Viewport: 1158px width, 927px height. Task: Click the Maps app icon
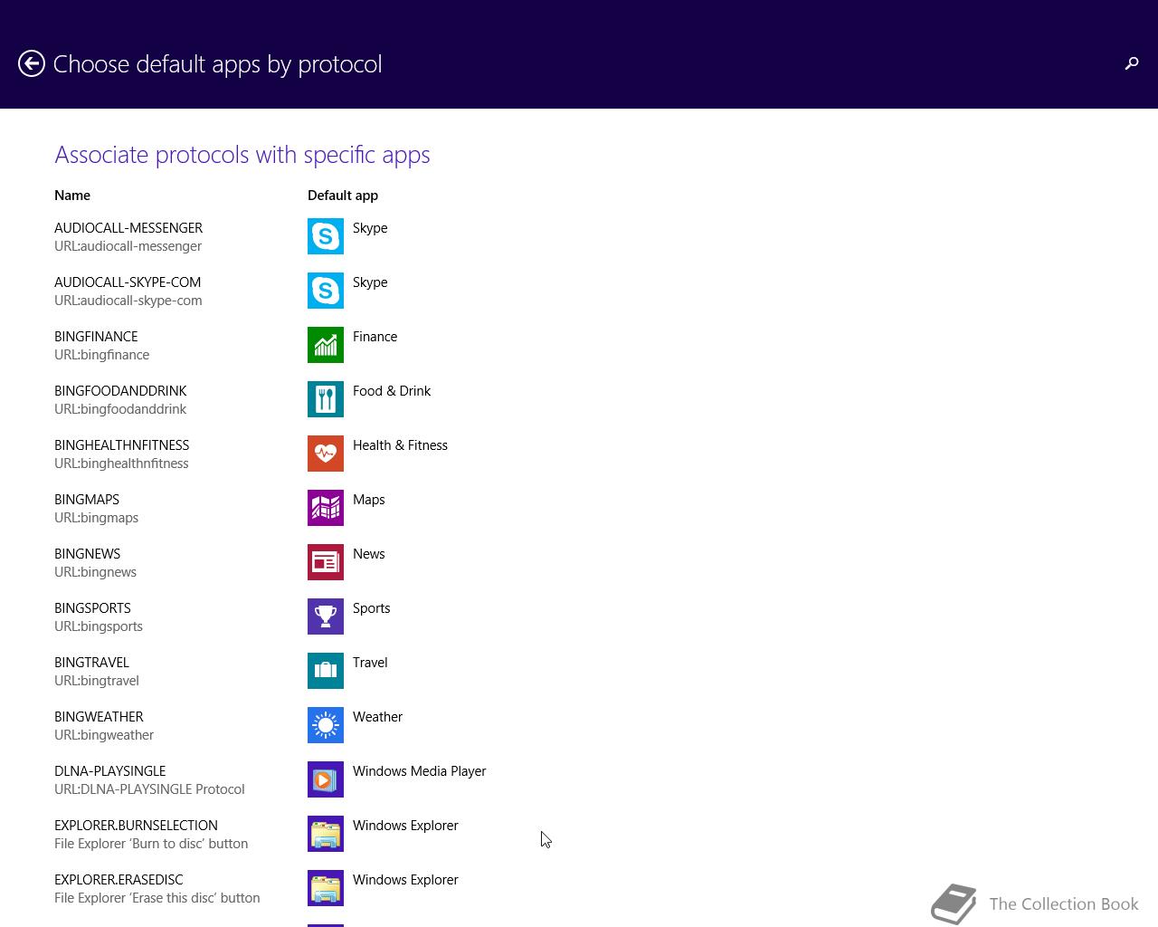pyautogui.click(x=326, y=508)
